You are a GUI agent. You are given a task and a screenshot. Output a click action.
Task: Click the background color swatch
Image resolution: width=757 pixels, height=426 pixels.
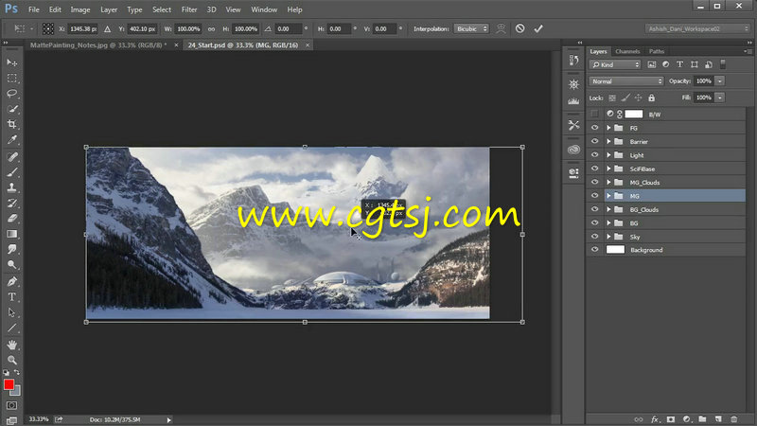17,392
